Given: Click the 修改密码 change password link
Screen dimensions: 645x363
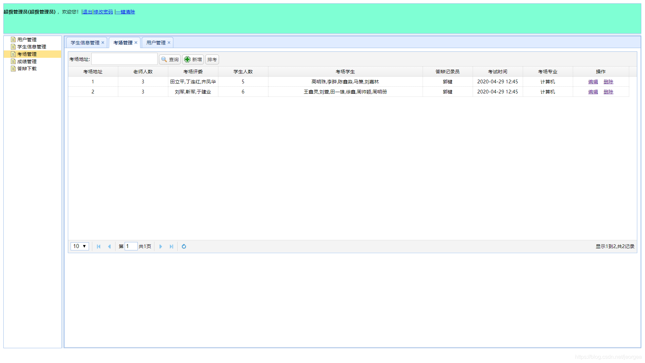Looking at the screenshot, I should 103,12.
